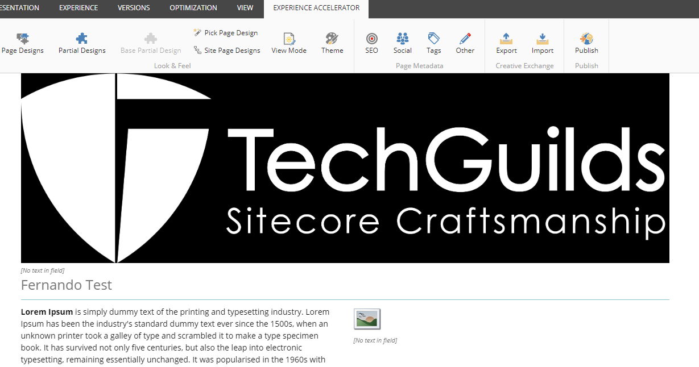Edit page Tags
Viewport: 699px width, 367px height.
pos(434,44)
